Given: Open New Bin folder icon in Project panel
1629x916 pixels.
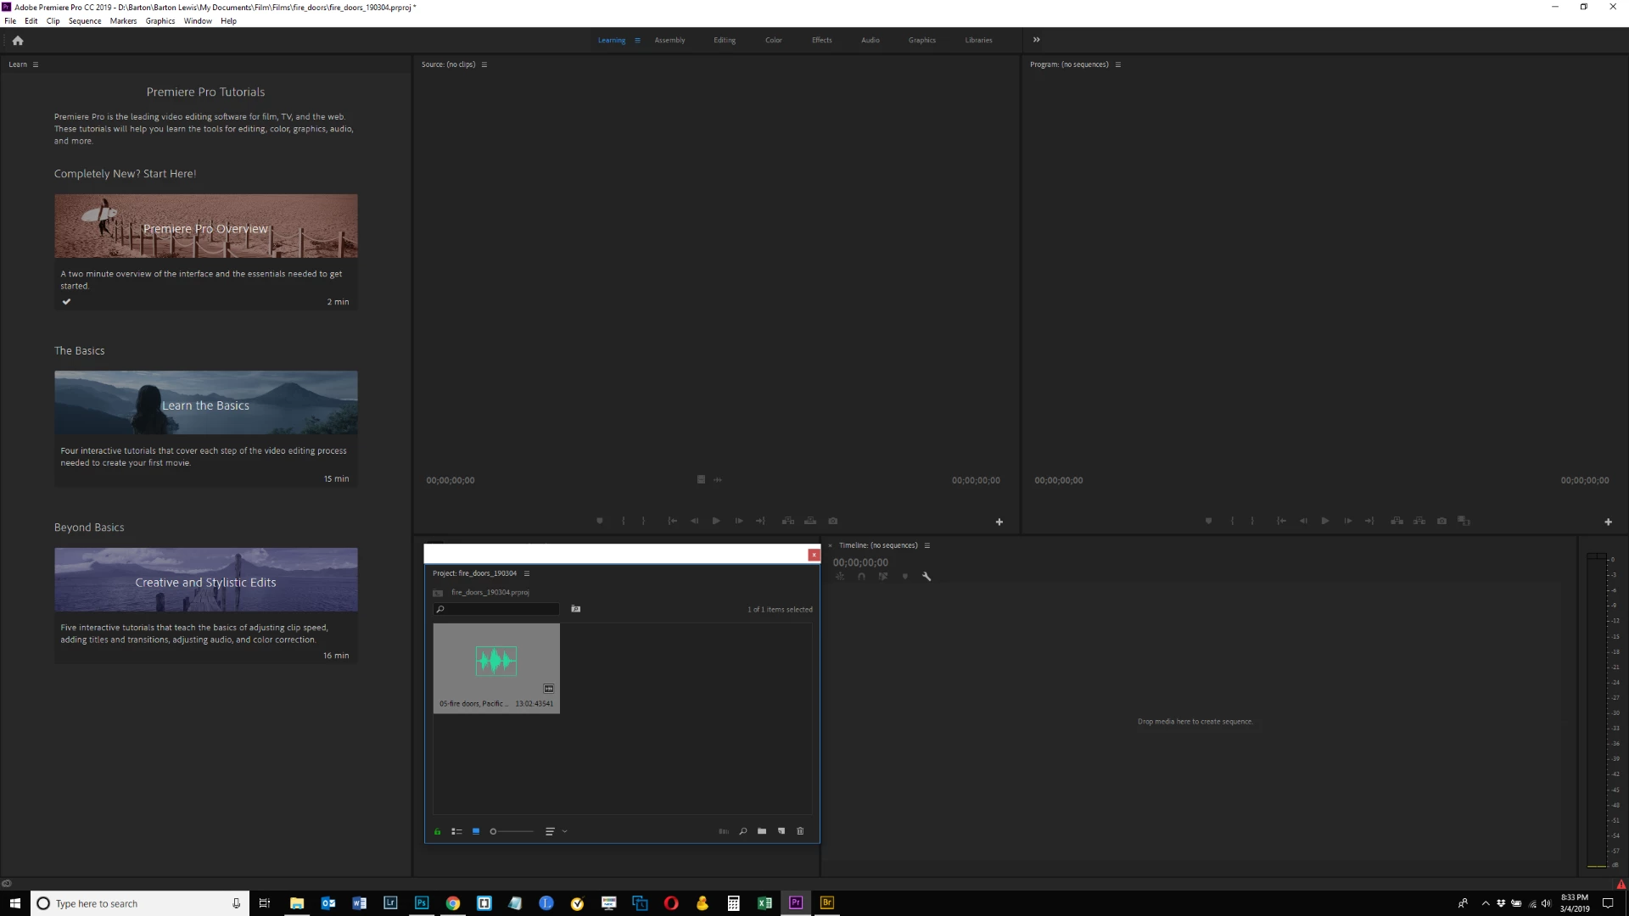Looking at the screenshot, I should [762, 831].
